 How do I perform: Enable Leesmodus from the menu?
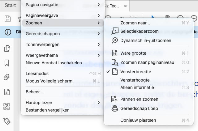pyautogui.click(x=63, y=74)
